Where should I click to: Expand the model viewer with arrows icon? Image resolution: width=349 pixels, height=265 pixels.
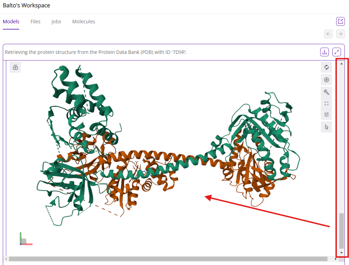click(x=336, y=52)
